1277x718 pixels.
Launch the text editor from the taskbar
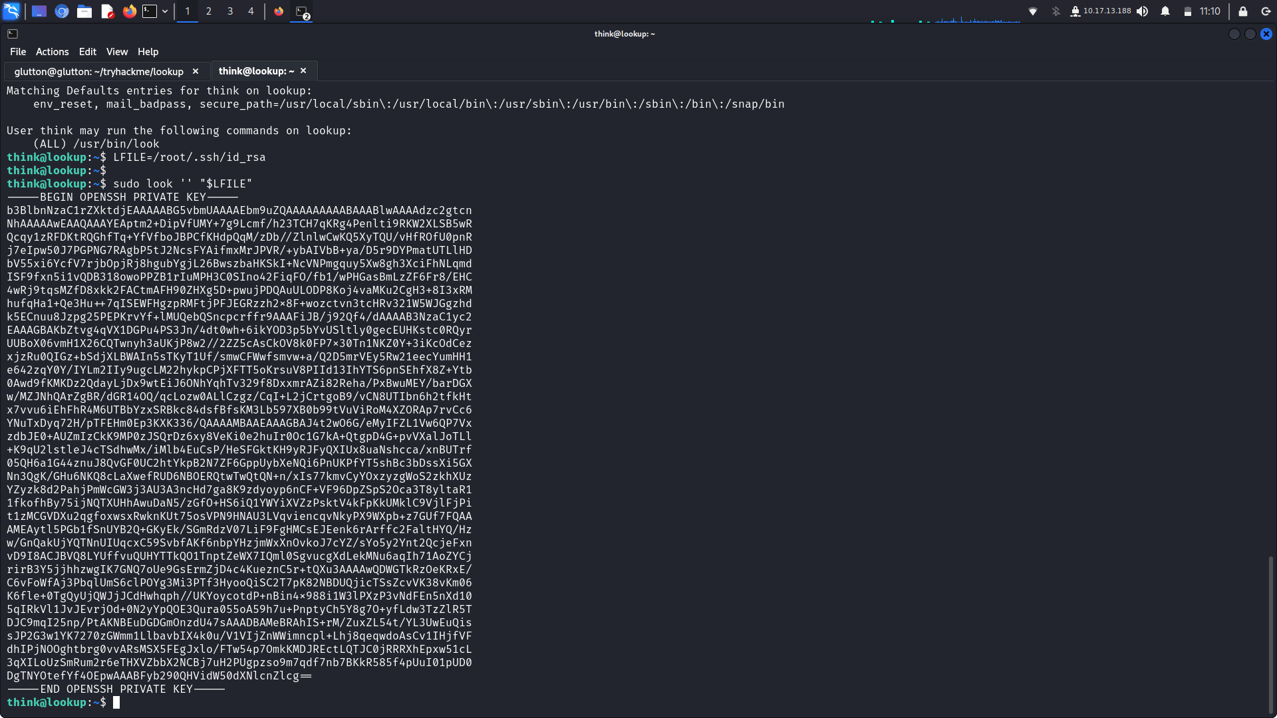[107, 11]
